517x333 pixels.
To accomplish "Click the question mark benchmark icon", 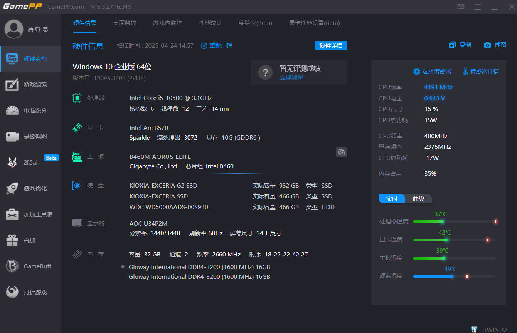I will 266,72.
